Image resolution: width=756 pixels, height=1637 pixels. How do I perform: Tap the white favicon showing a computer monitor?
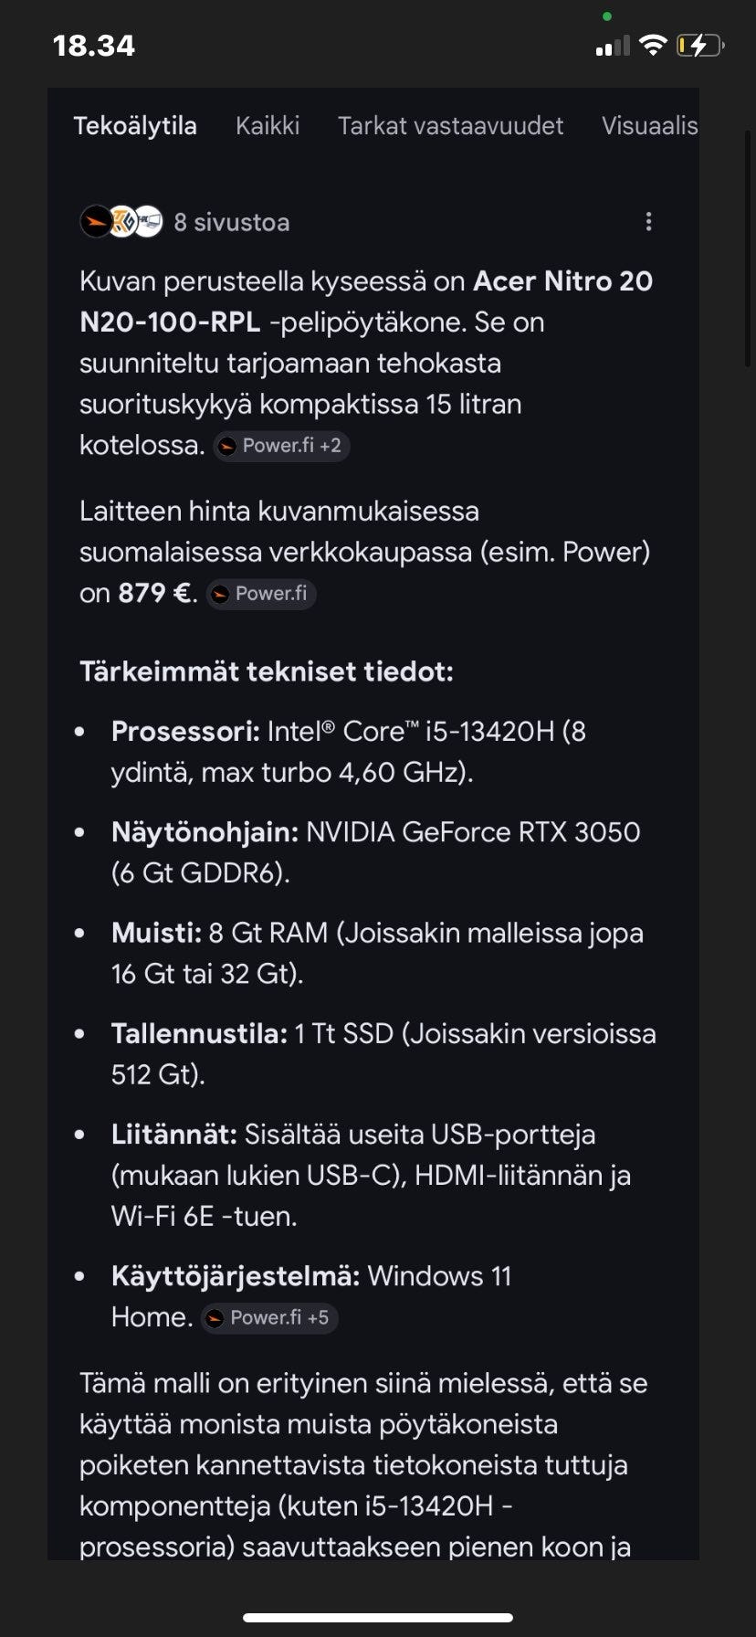coord(149,222)
